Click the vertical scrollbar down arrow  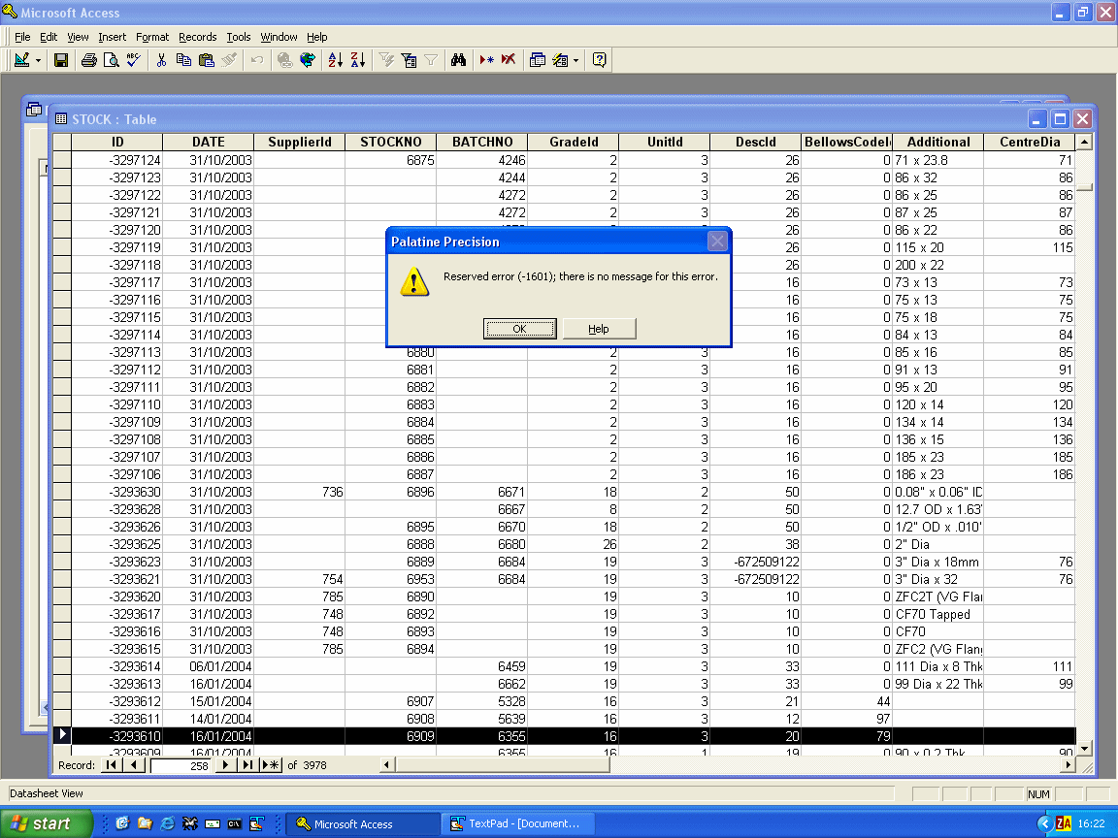point(1084,748)
